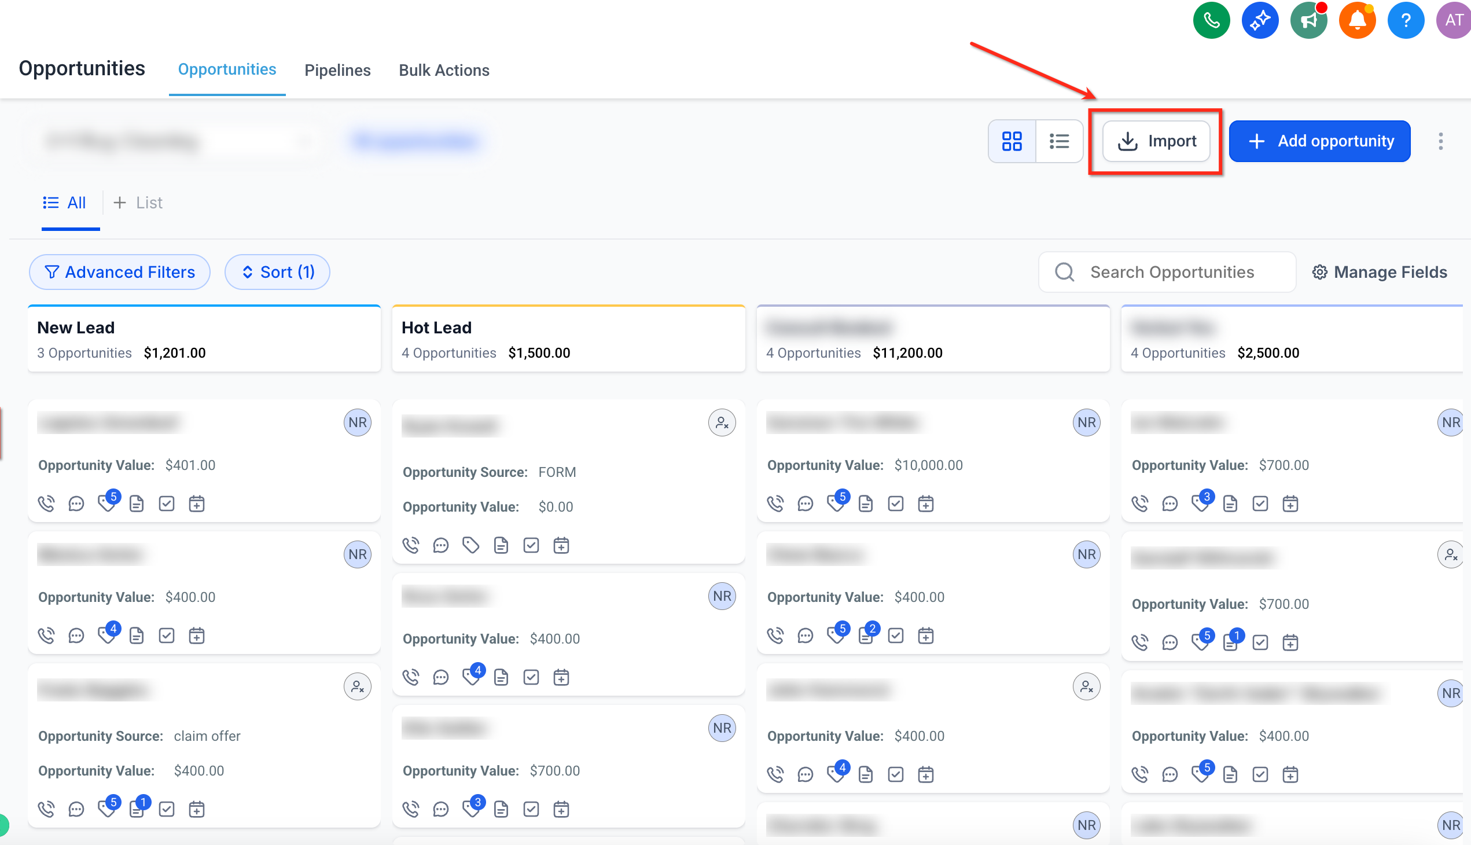Click call icon on the $401.00 card

pos(46,504)
